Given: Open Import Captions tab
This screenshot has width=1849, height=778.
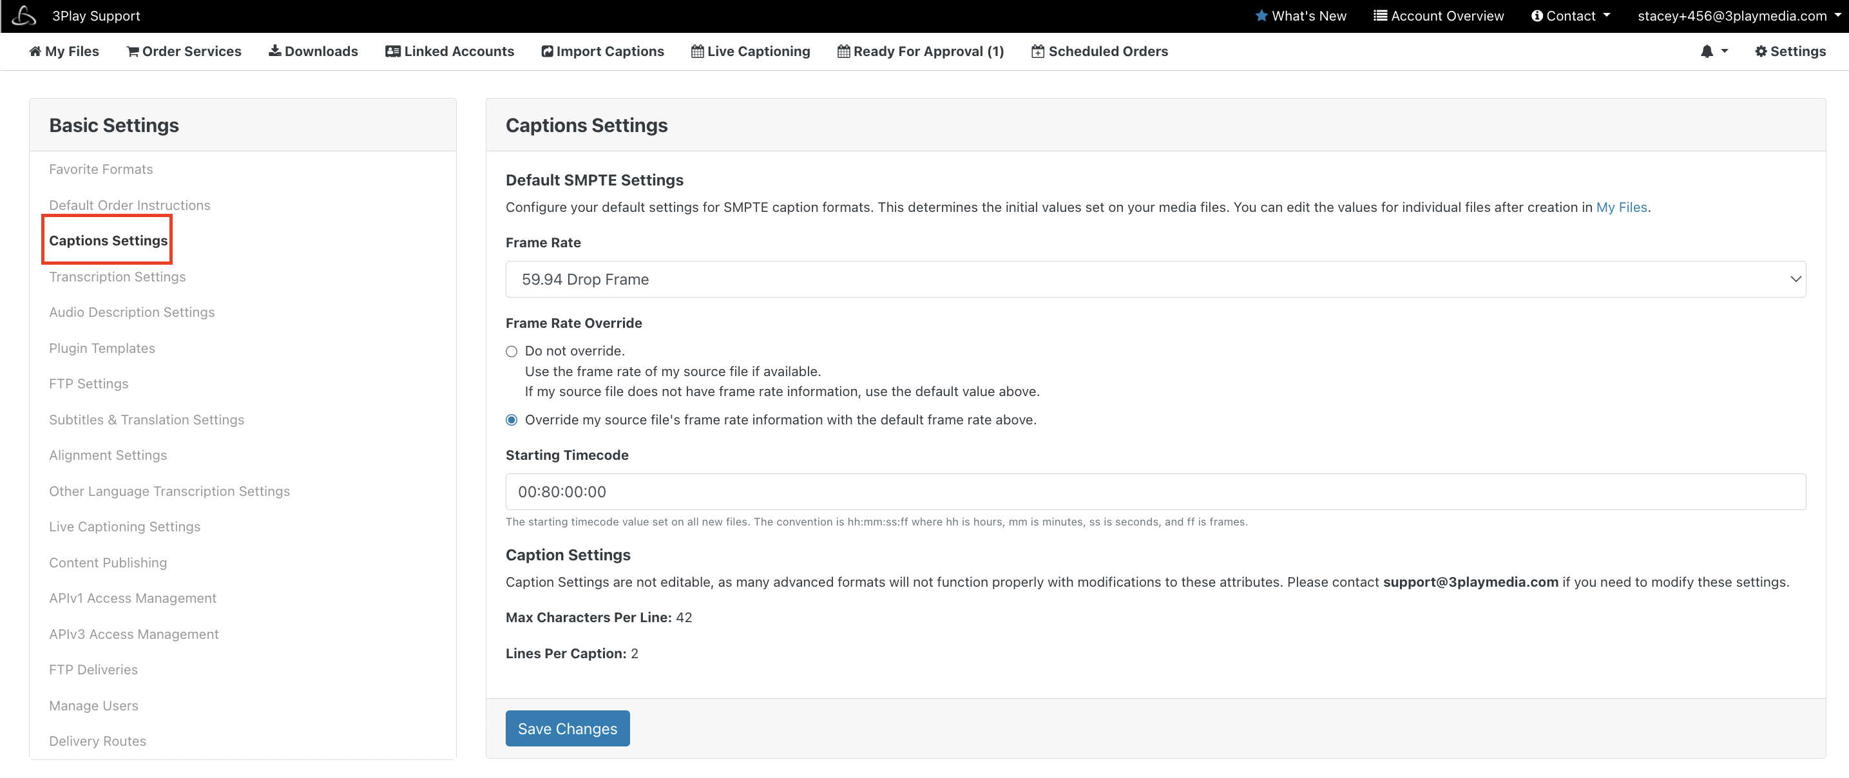Looking at the screenshot, I should pos(602,51).
